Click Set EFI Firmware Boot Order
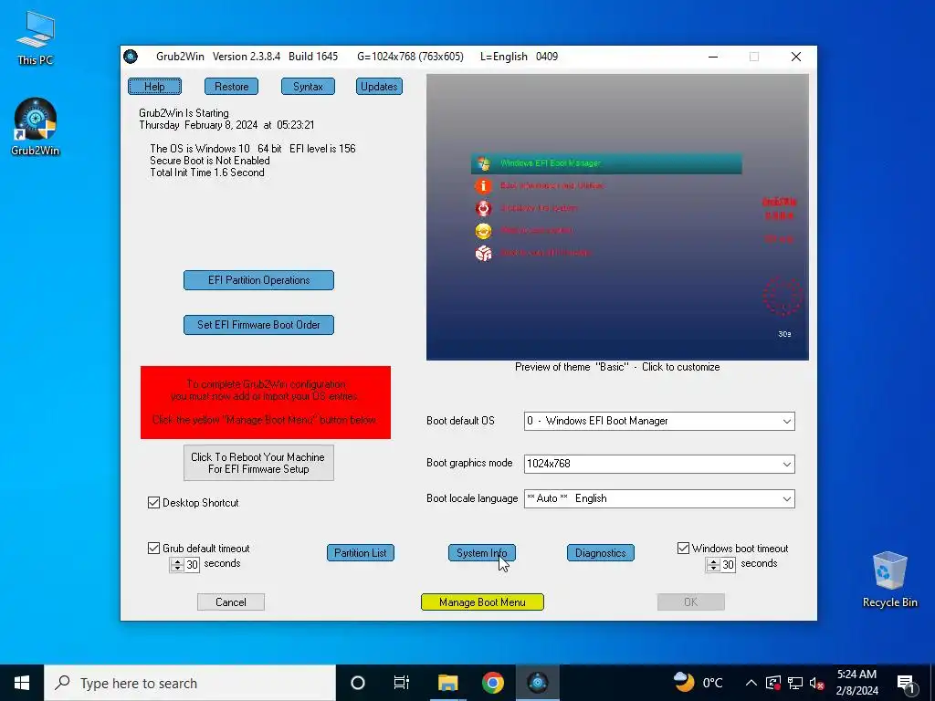Screen dimensions: 935x701 258,325
